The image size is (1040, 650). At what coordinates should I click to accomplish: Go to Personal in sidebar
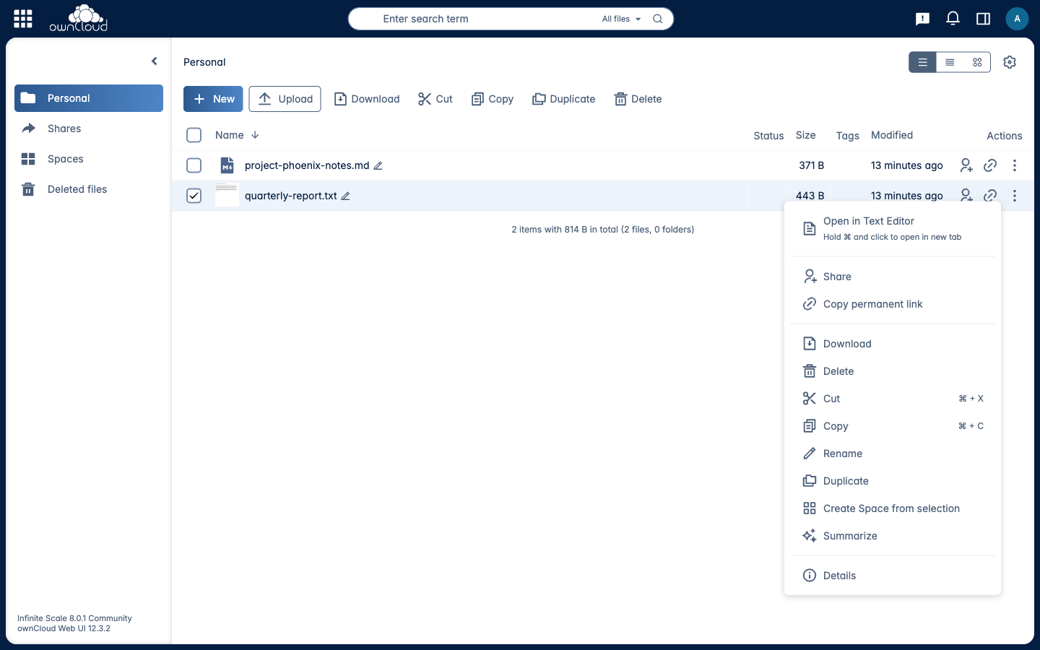(89, 98)
